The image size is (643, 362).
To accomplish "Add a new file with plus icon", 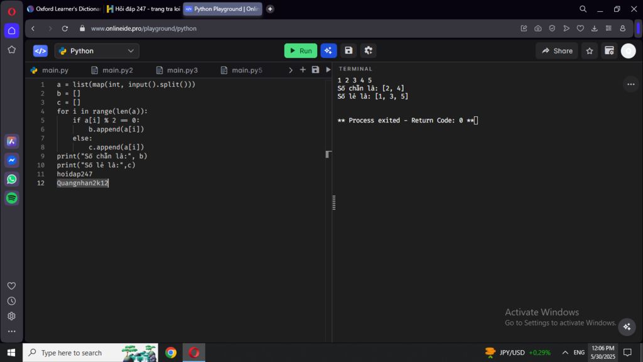I will click(303, 70).
